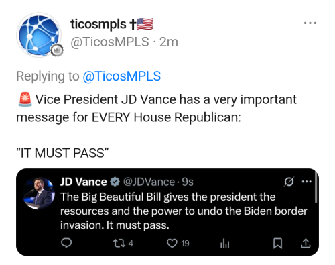Viewport: 335px width, 265px height.
Task: Click the gray @TicosMPLS handle in header
Action: coord(110,42)
